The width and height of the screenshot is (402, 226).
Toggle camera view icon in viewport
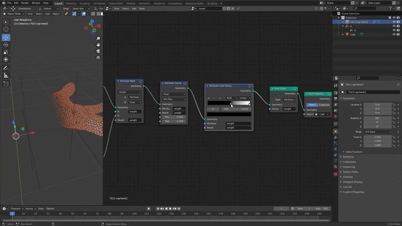click(x=98, y=51)
